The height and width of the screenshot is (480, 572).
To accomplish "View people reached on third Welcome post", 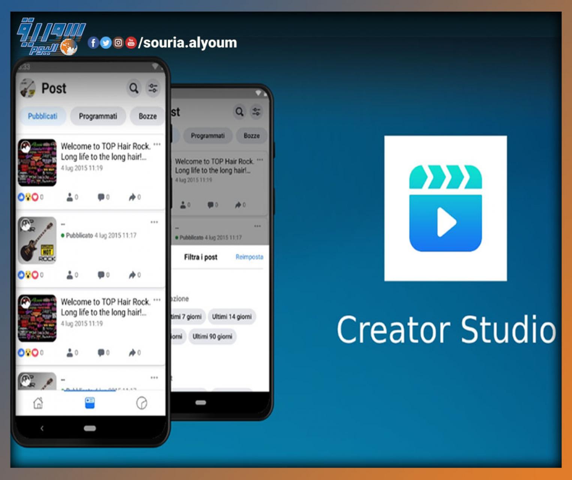I will point(72,352).
